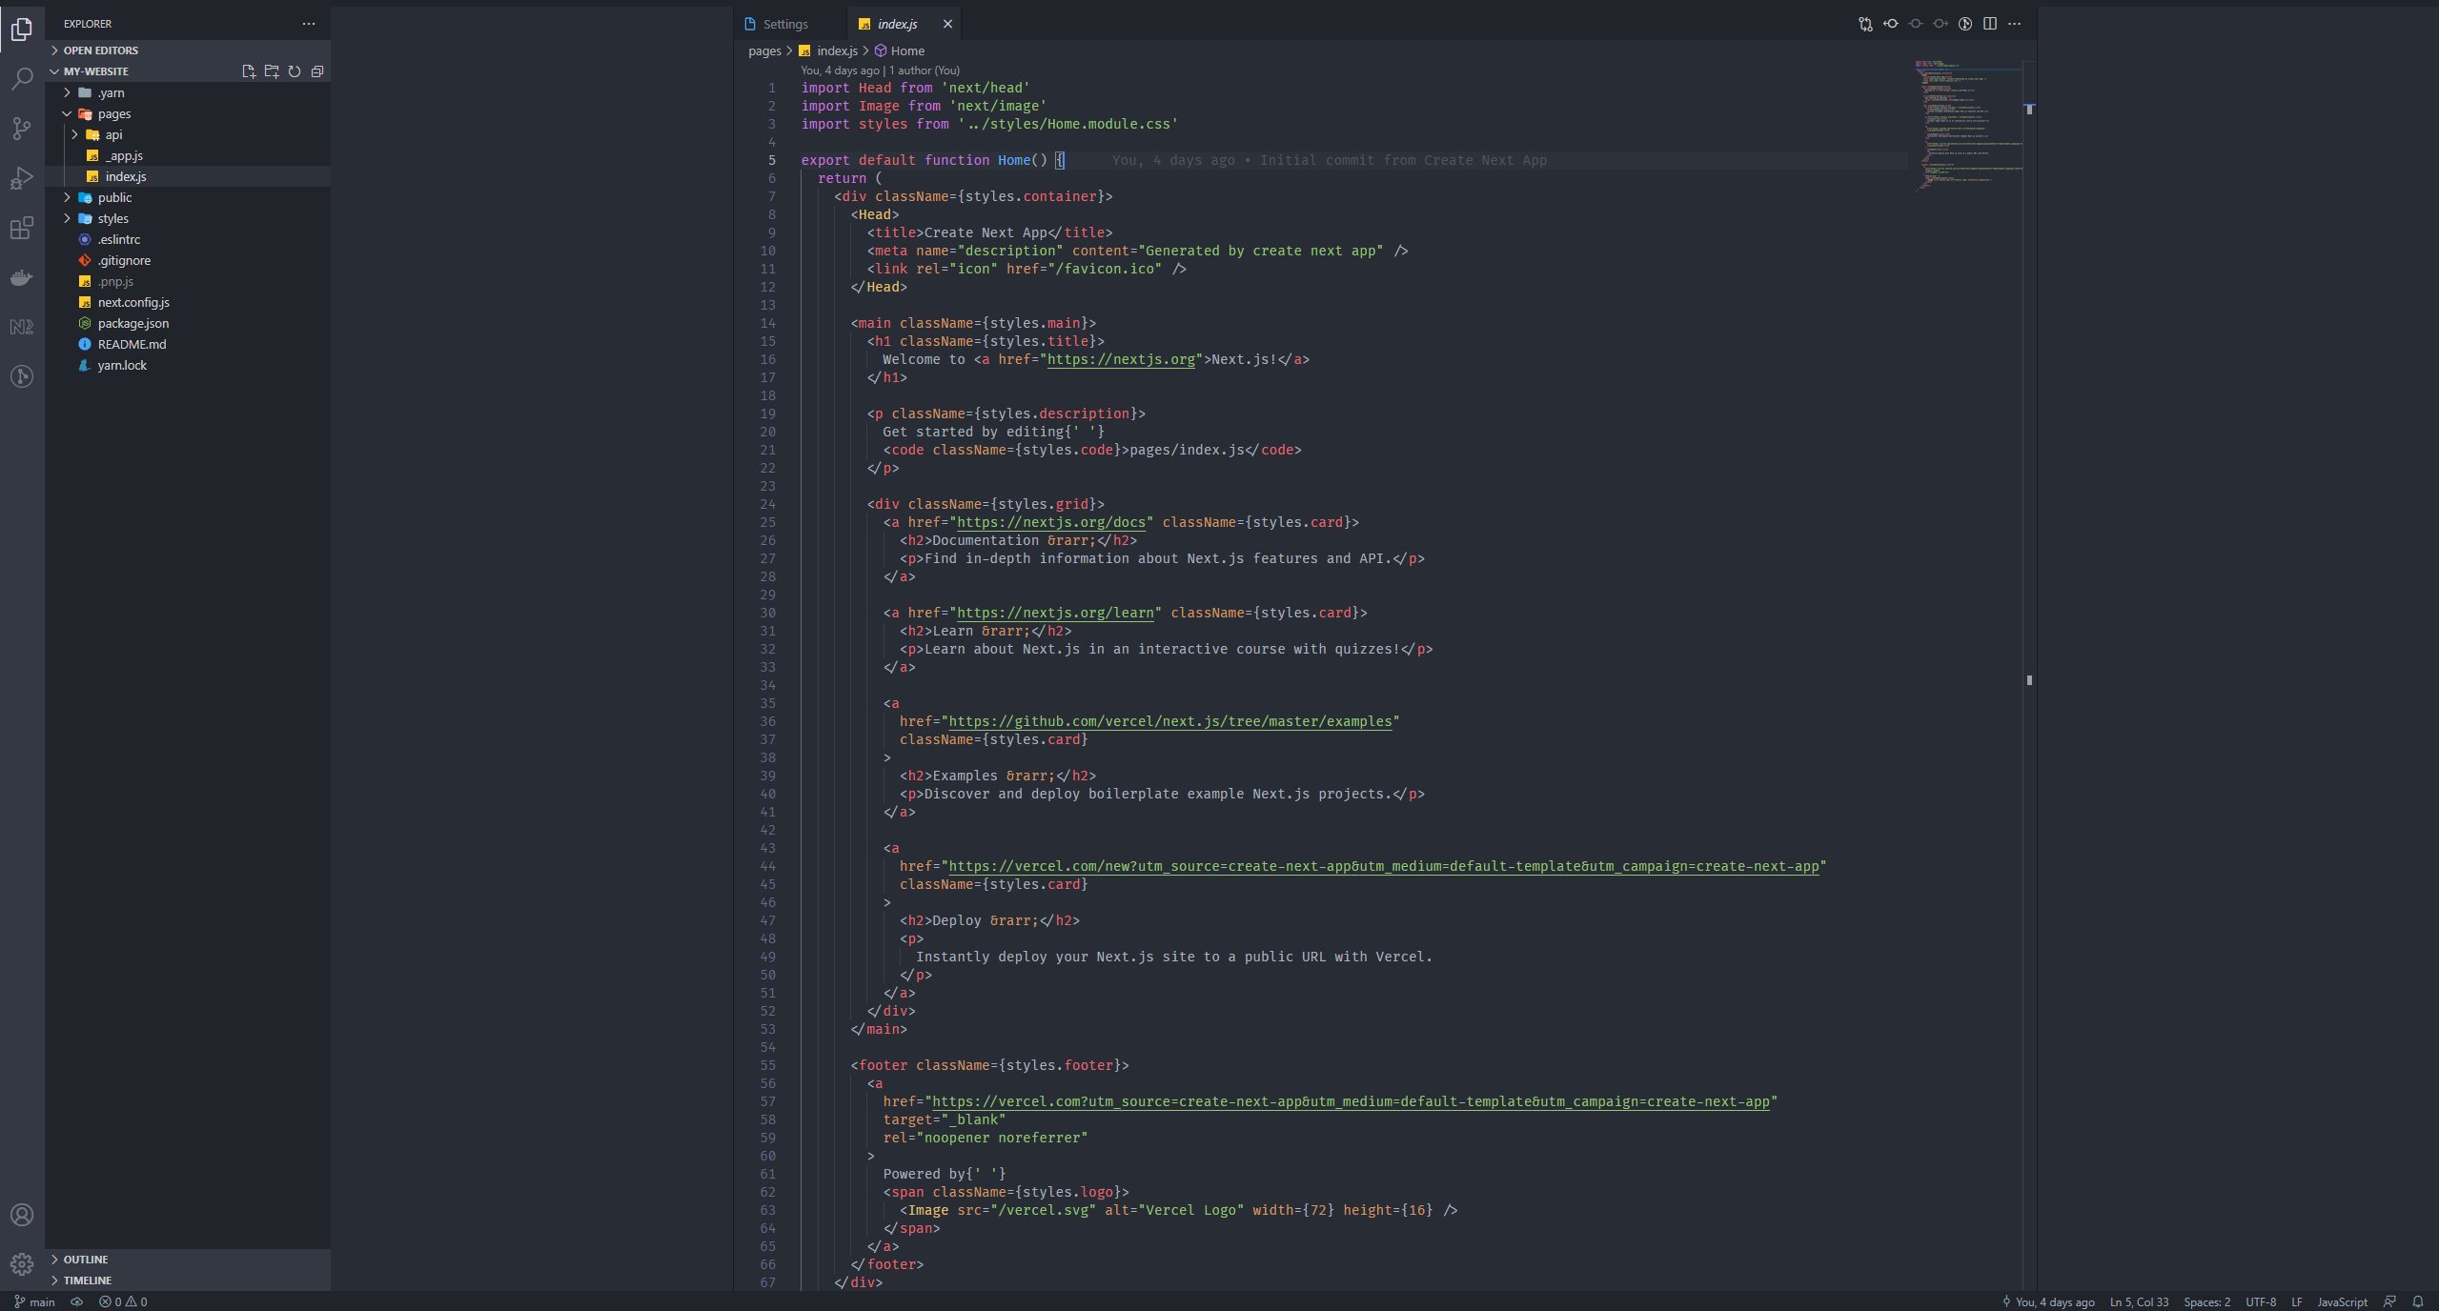Collapse all folders in explorer
The width and height of the screenshot is (2439, 1311).
click(317, 71)
